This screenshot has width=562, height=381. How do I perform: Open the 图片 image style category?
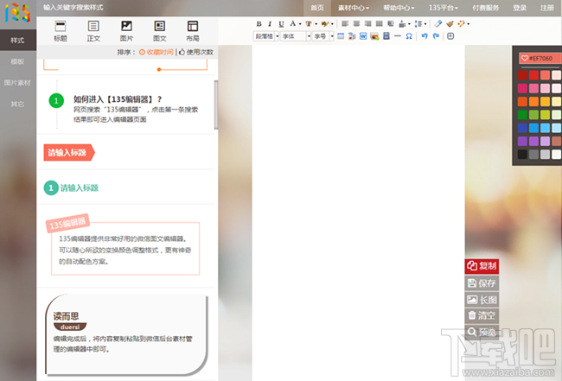tap(126, 31)
